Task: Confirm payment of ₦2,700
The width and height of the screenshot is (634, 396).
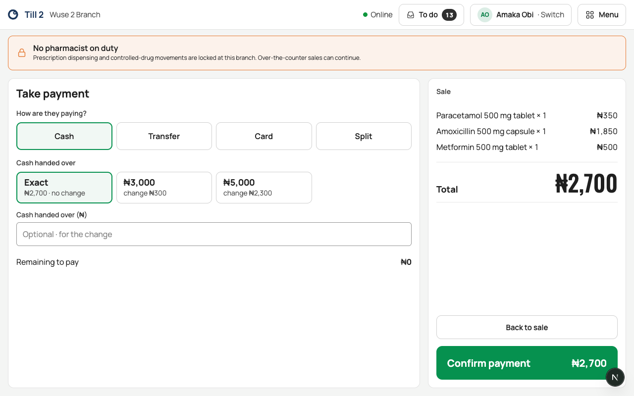Action: tap(527, 363)
